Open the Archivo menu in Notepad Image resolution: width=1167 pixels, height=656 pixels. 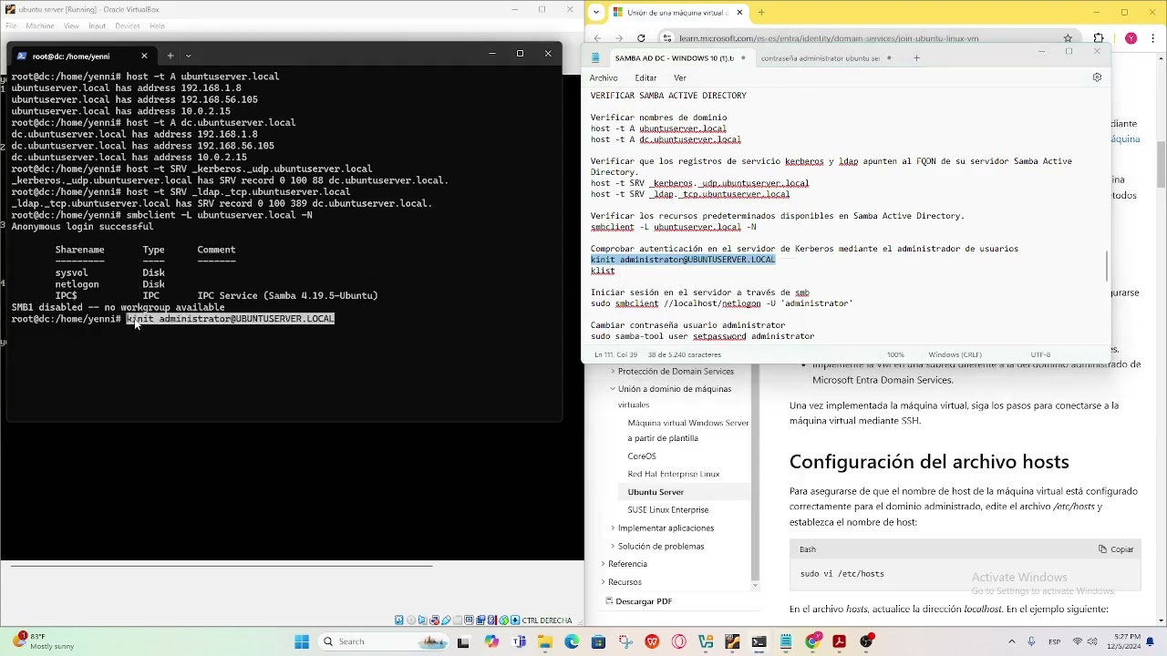(x=604, y=77)
